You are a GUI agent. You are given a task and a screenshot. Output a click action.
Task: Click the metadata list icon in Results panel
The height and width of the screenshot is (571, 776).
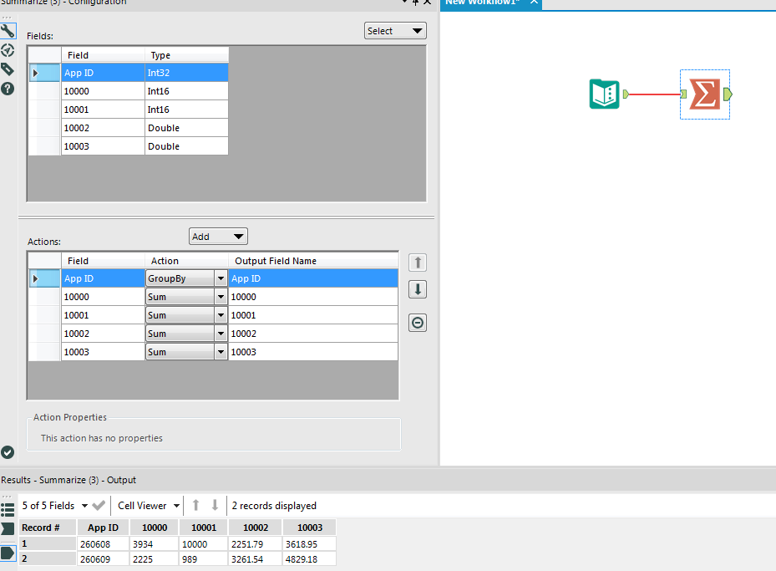click(8, 509)
